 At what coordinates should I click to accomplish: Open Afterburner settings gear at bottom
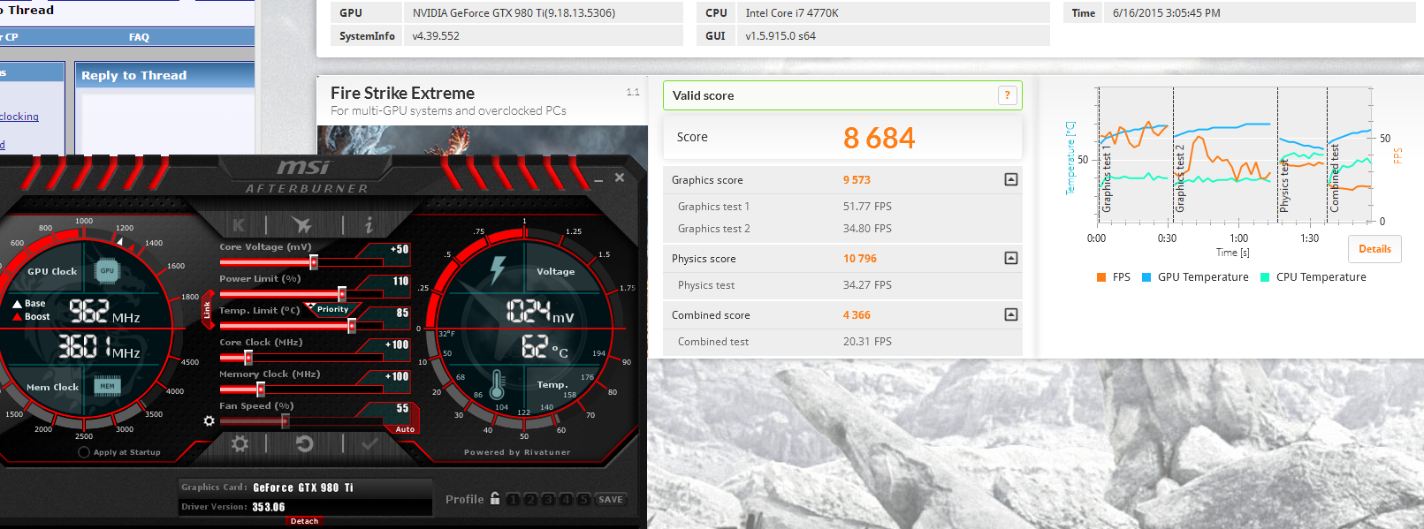(x=240, y=443)
